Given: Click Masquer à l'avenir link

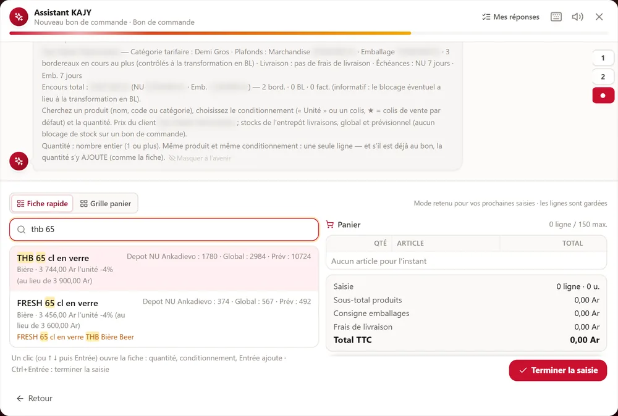Looking at the screenshot, I should [200, 158].
